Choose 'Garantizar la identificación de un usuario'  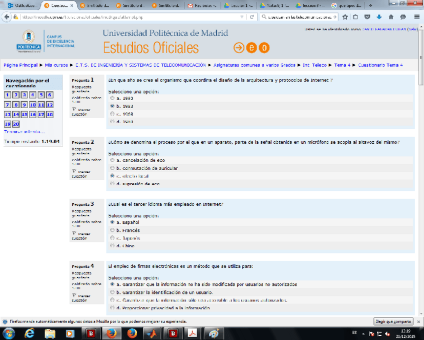[112, 292]
